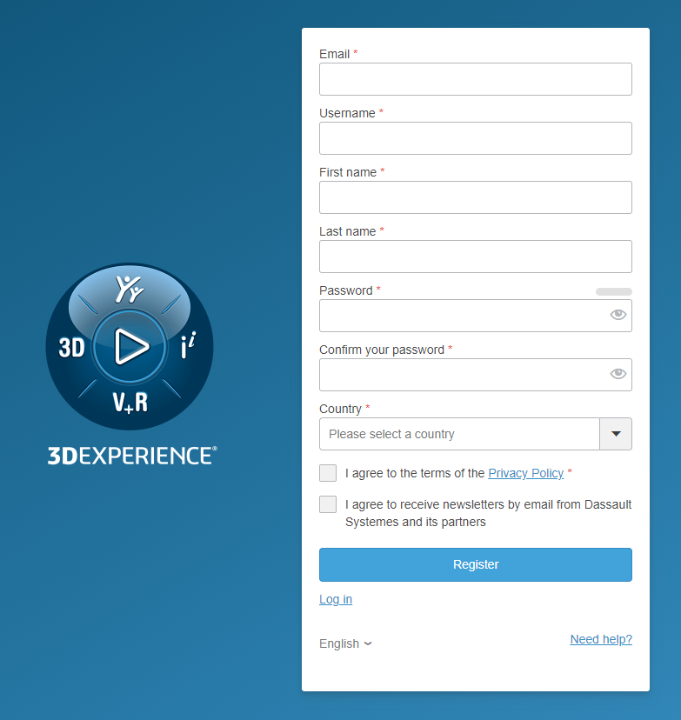
Task: Click the 3DEXPERIENCE logo text
Action: 132,456
